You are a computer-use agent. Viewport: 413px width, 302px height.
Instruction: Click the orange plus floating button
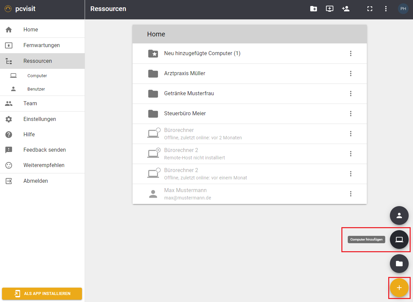pyautogui.click(x=399, y=288)
